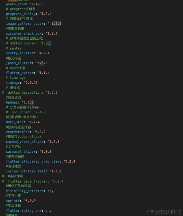The width and height of the screenshot is (183, 216).
Task: Click the jpush_flutter dependency key
Action: tap(19, 63)
